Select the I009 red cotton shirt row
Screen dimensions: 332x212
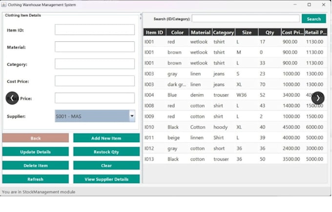235,116
